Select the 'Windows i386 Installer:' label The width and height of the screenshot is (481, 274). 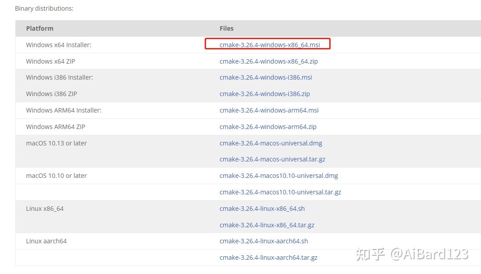tap(60, 77)
